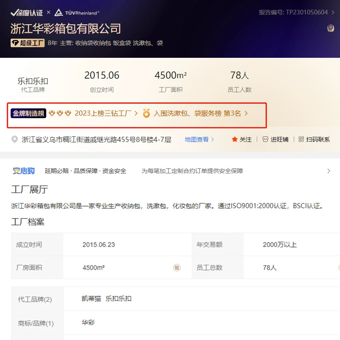This screenshot has height=340, width=340.
Task: Open the 金牌制造榜 label
Action: click(x=28, y=113)
